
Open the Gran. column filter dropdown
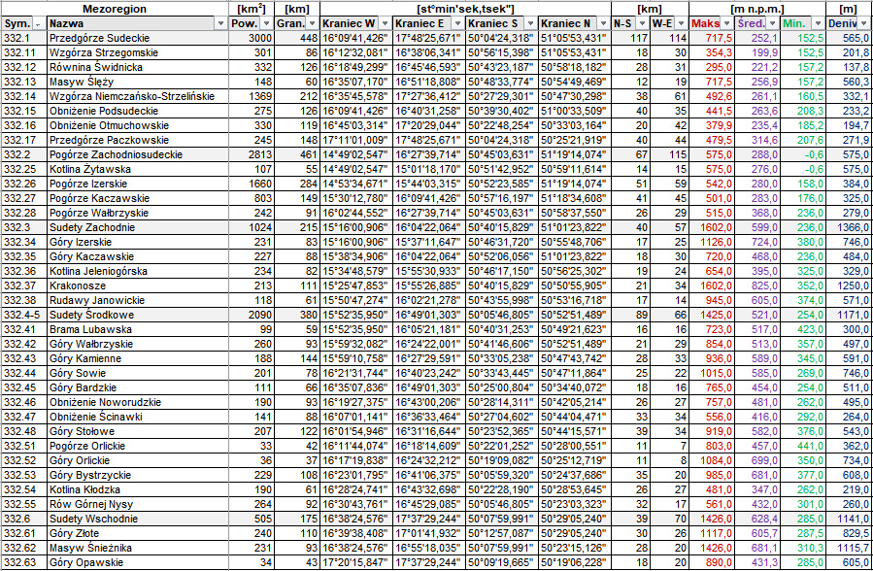click(312, 23)
